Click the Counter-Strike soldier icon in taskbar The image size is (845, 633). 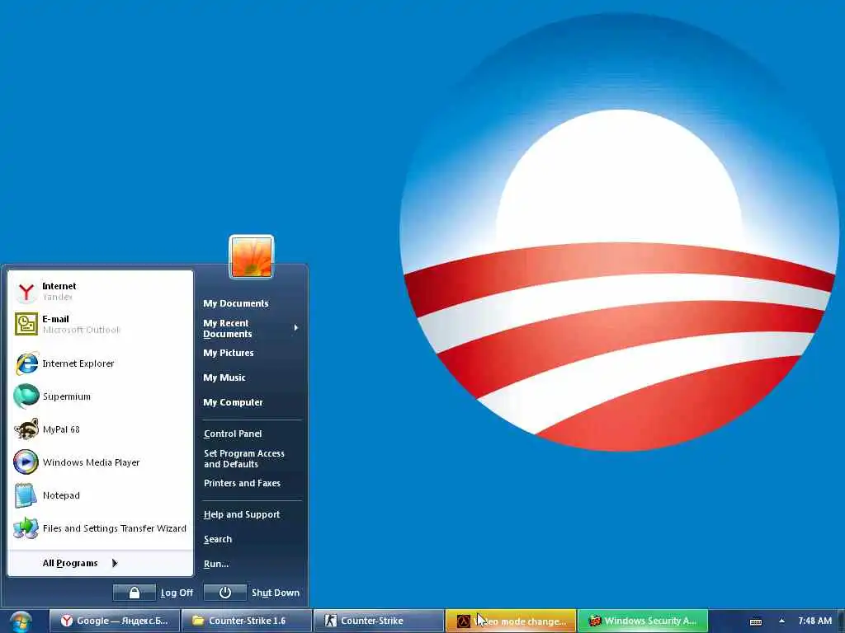tap(330, 621)
